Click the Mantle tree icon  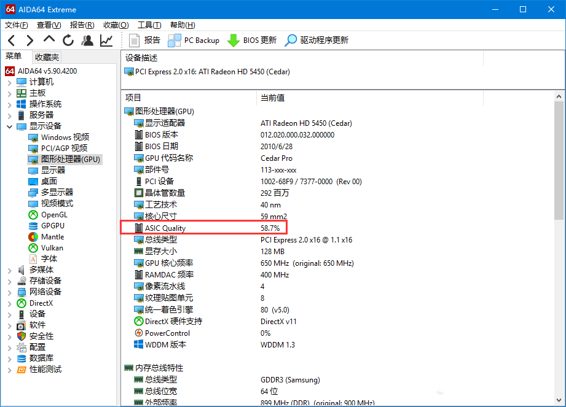tap(33, 237)
